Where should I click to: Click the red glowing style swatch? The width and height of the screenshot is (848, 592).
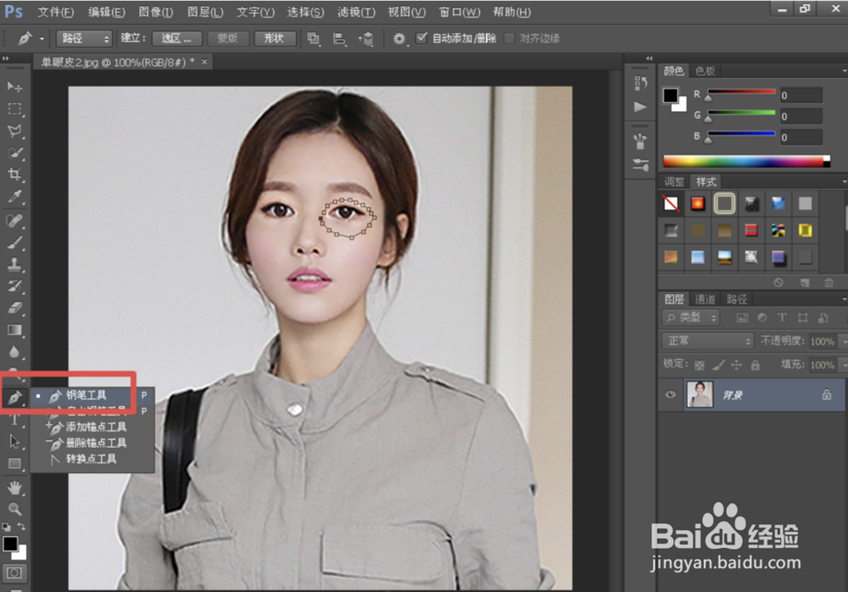click(x=698, y=204)
